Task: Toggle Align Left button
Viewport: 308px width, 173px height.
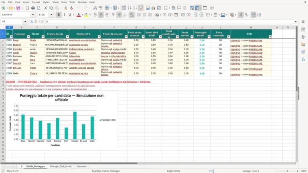Action: pos(95,15)
